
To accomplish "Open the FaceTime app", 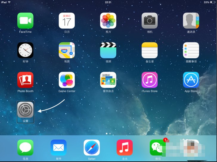I will tap(25, 21).
